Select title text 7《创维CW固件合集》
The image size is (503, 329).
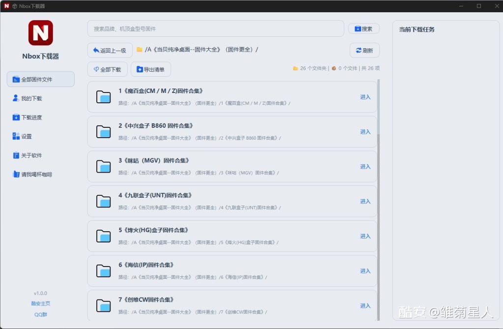click(x=146, y=299)
